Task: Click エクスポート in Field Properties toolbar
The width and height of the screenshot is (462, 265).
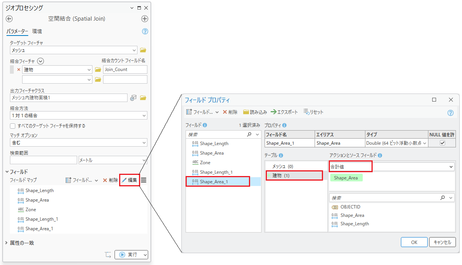Action: tap(284, 112)
